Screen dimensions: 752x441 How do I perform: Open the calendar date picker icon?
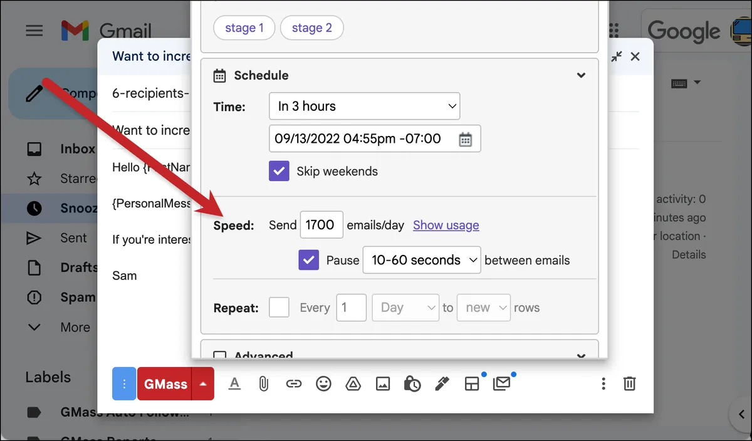coord(465,139)
